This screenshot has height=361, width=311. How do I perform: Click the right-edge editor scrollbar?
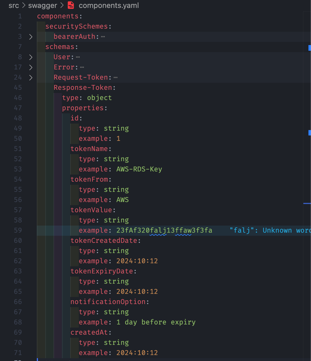310,181
